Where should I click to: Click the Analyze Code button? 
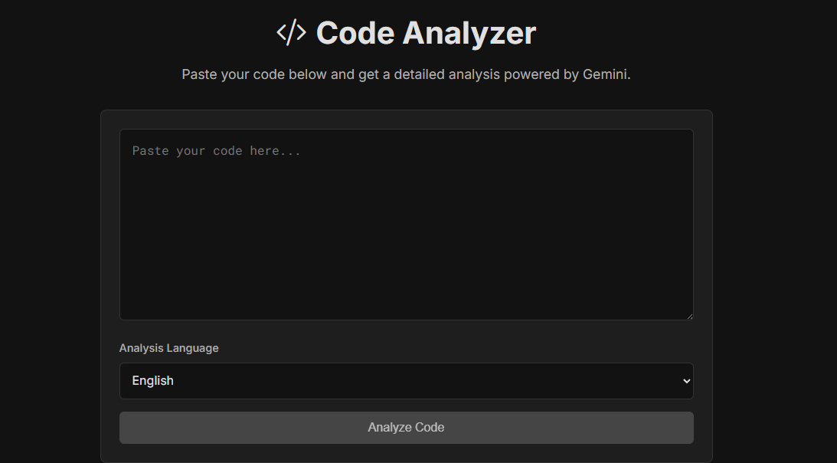(x=406, y=428)
